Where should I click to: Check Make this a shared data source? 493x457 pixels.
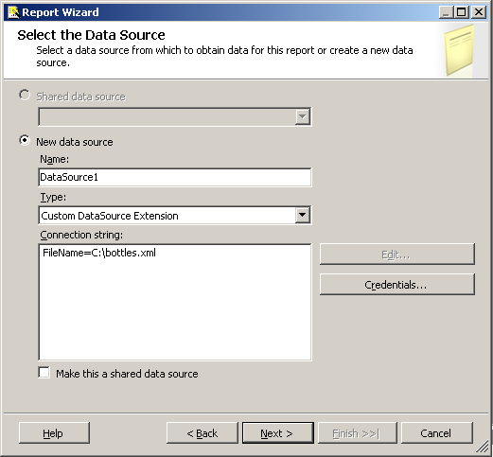click(x=44, y=372)
